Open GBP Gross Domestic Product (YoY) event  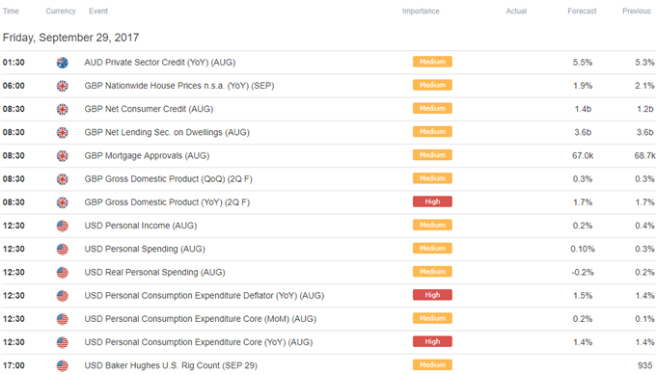pos(167,202)
